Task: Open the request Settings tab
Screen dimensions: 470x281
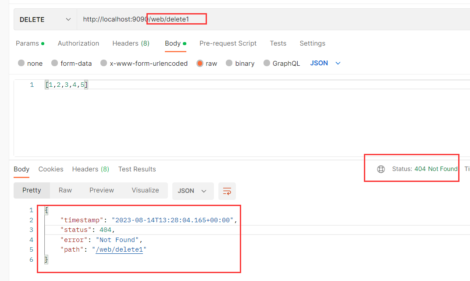Action: coord(312,43)
